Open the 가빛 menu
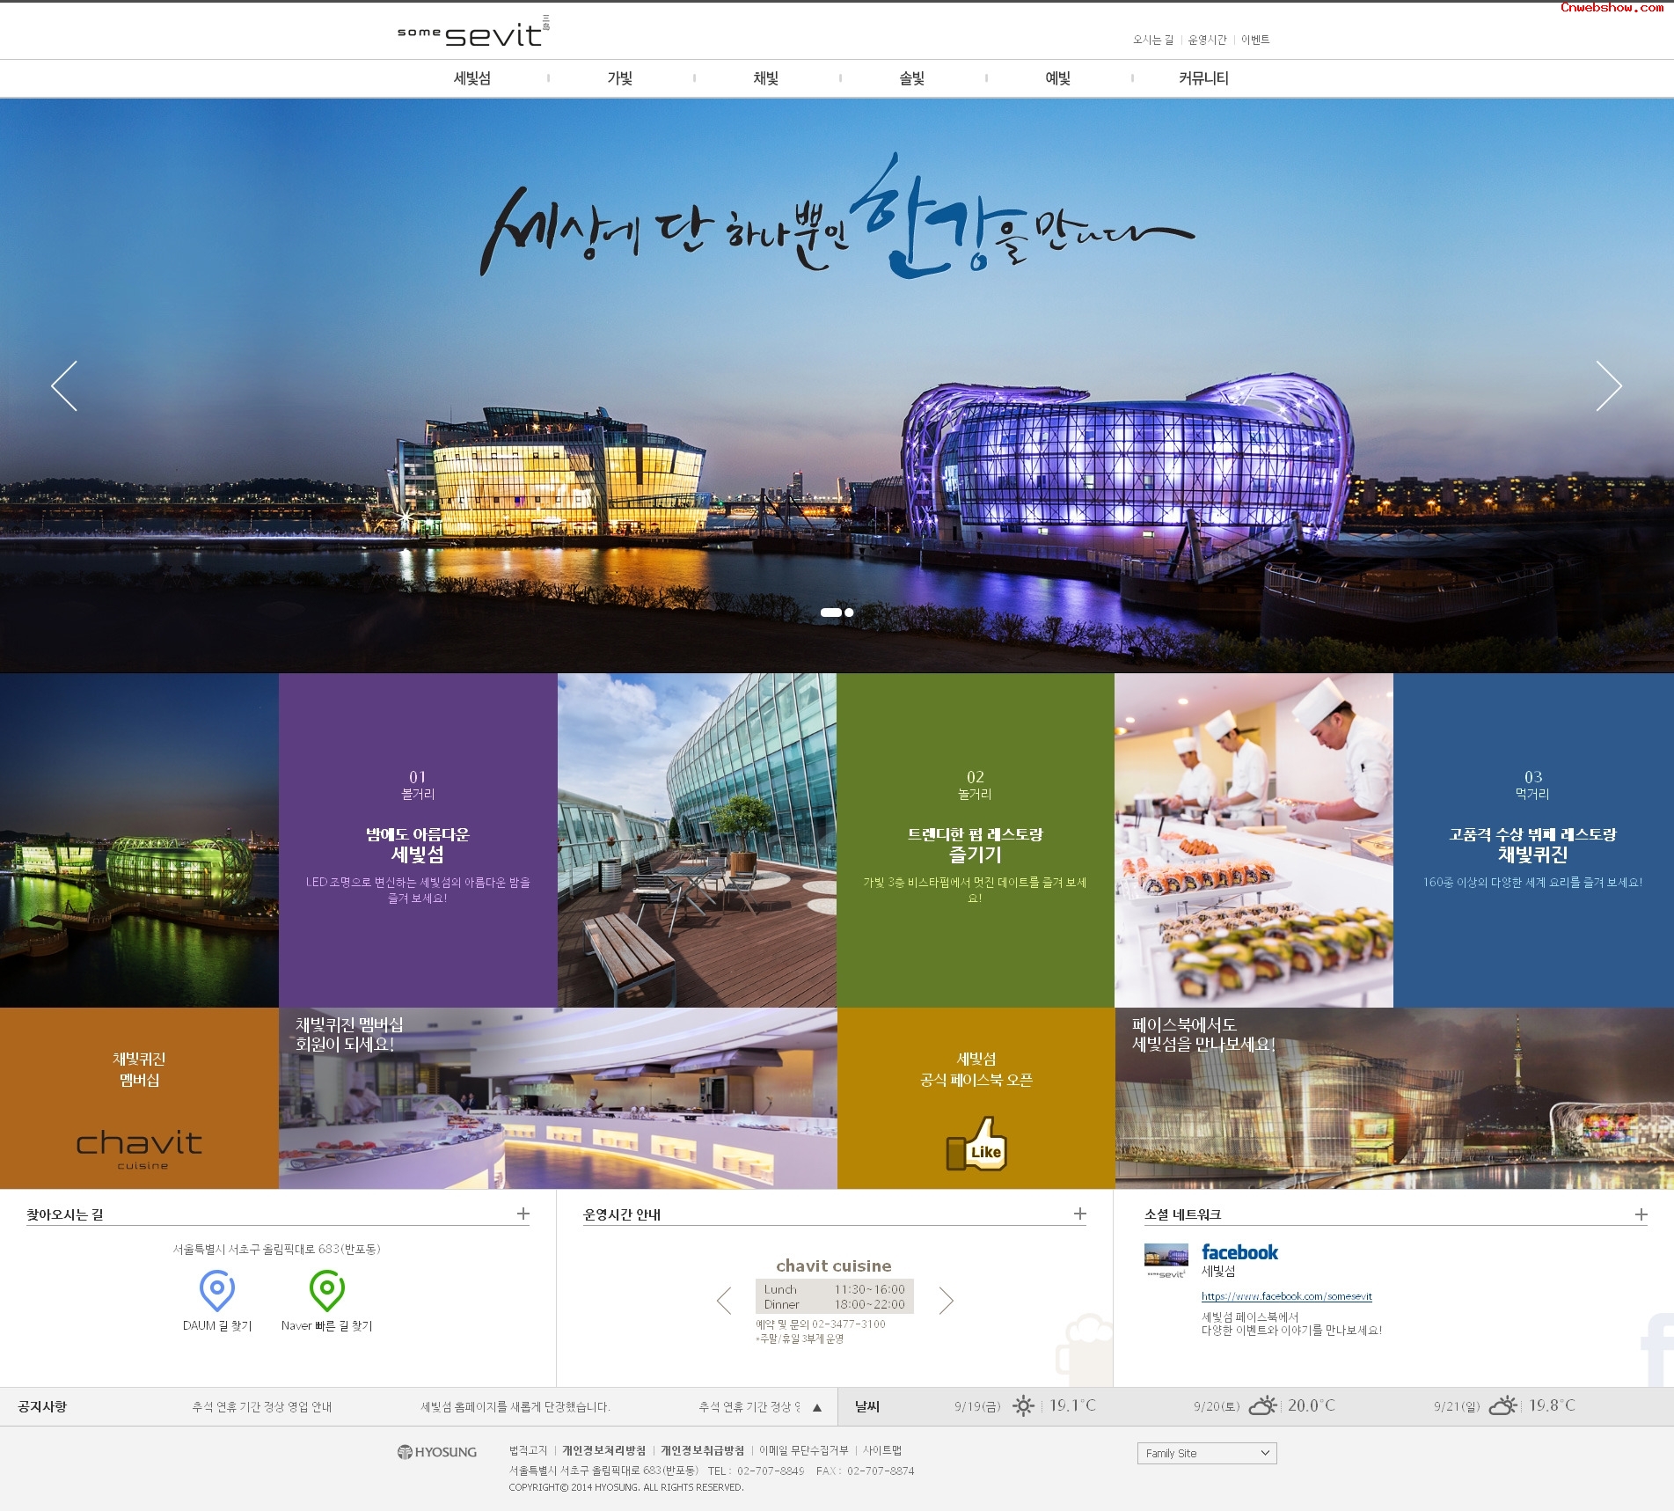 pos(620,78)
